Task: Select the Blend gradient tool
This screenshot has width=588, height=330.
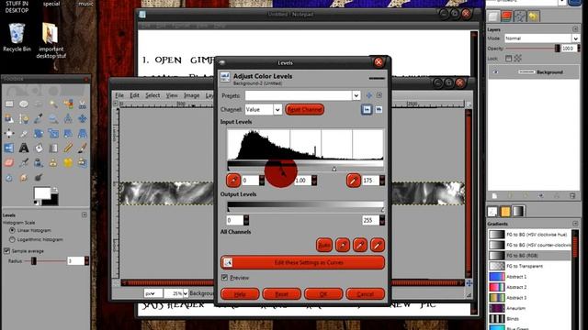Action: (x=53, y=148)
